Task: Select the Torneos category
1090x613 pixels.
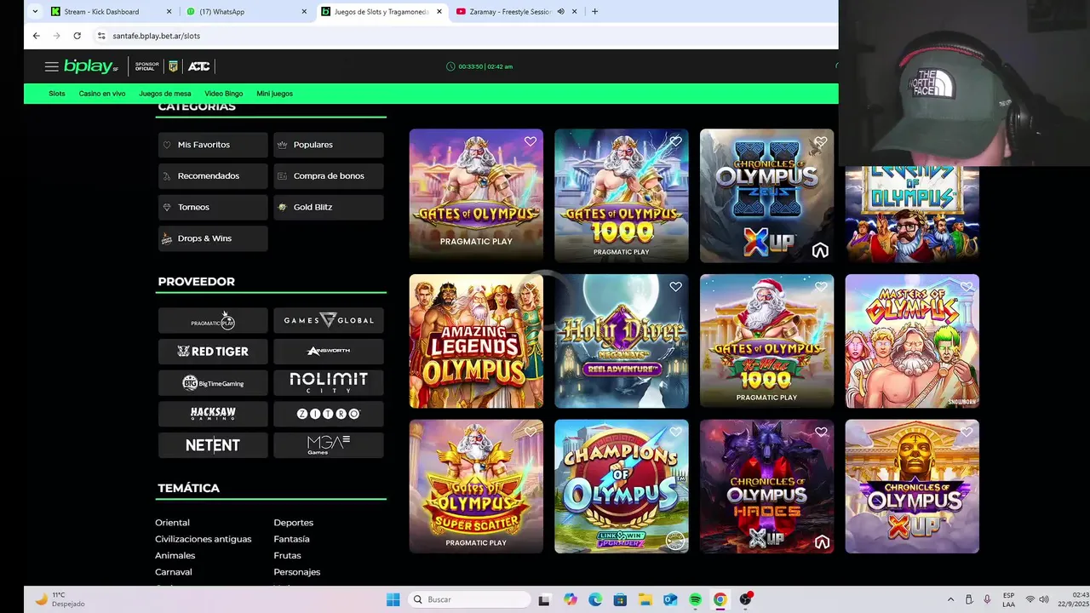Action: coord(213,207)
